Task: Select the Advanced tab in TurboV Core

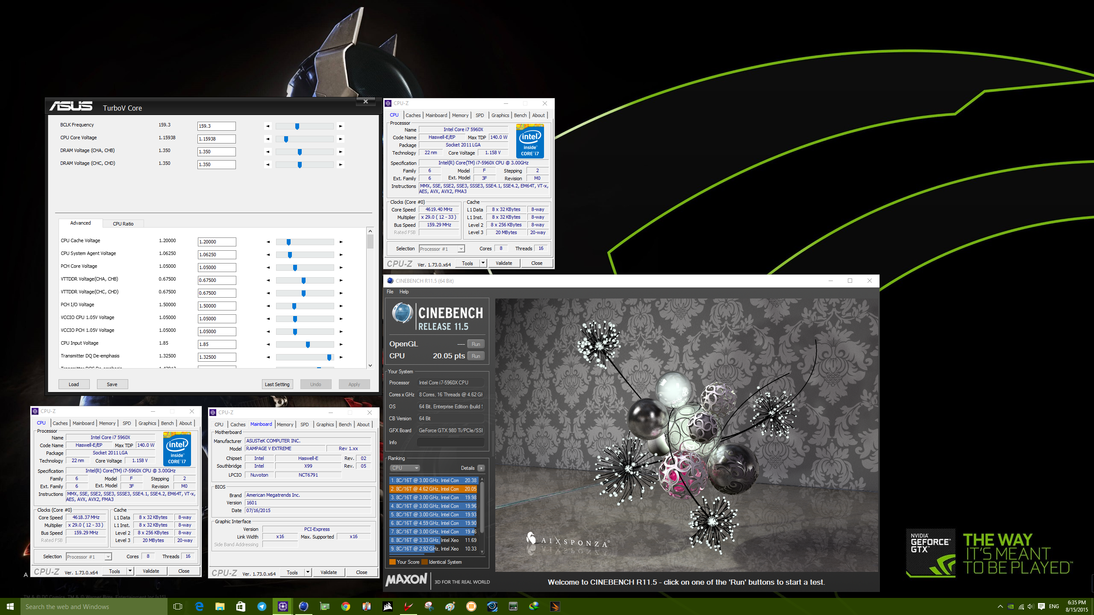Action: pos(80,223)
